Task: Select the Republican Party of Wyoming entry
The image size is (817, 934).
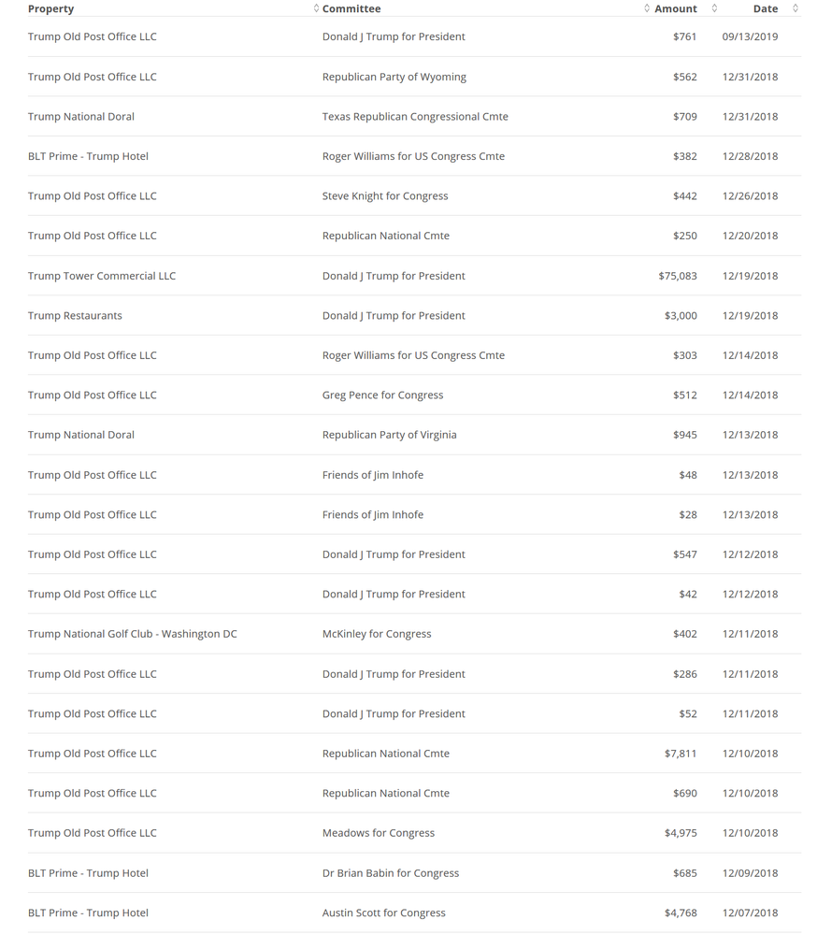Action: click(x=394, y=77)
